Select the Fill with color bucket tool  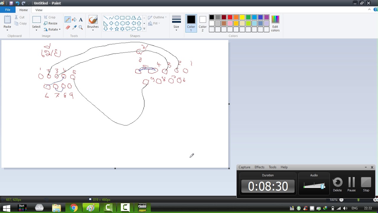click(x=74, y=20)
